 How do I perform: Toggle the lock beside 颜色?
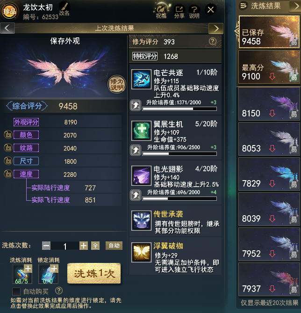click(8, 135)
